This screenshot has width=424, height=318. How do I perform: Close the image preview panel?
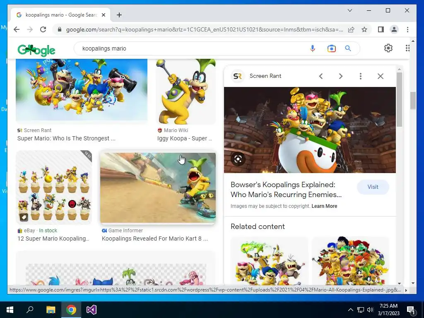point(381,76)
